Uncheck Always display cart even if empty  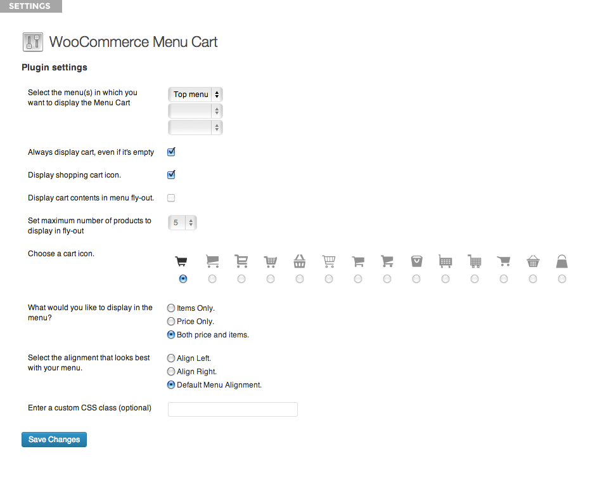pyautogui.click(x=171, y=152)
